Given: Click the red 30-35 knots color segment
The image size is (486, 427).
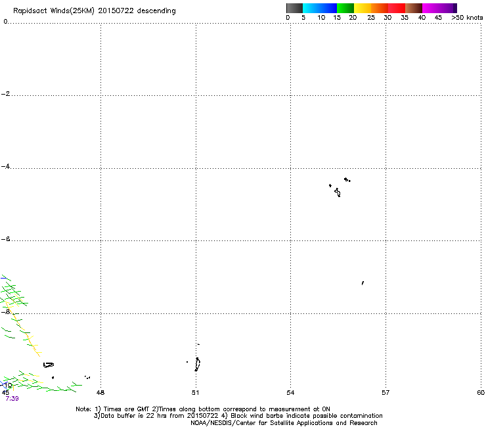Looking at the screenshot, I should (x=397, y=8).
